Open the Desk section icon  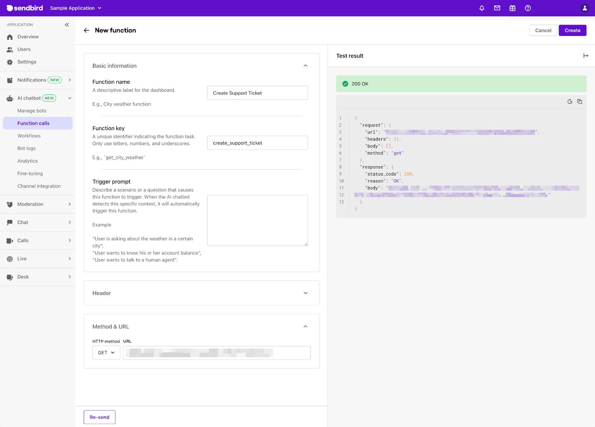9,277
